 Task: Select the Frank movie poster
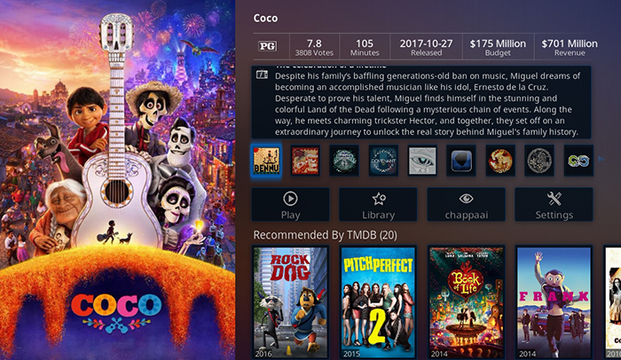(x=554, y=302)
